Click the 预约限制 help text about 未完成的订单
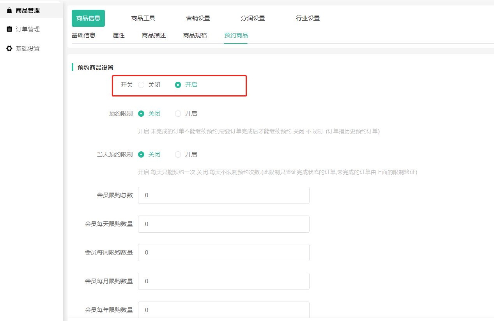The image size is (494, 321). point(259,132)
